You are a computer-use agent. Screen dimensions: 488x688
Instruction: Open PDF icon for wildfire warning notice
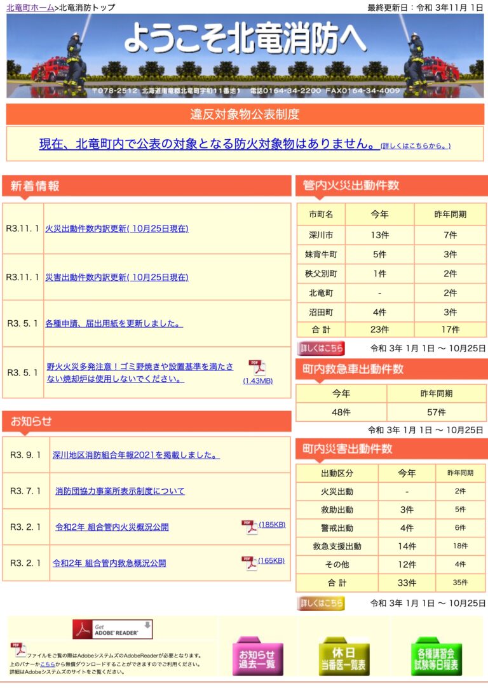[x=257, y=368]
